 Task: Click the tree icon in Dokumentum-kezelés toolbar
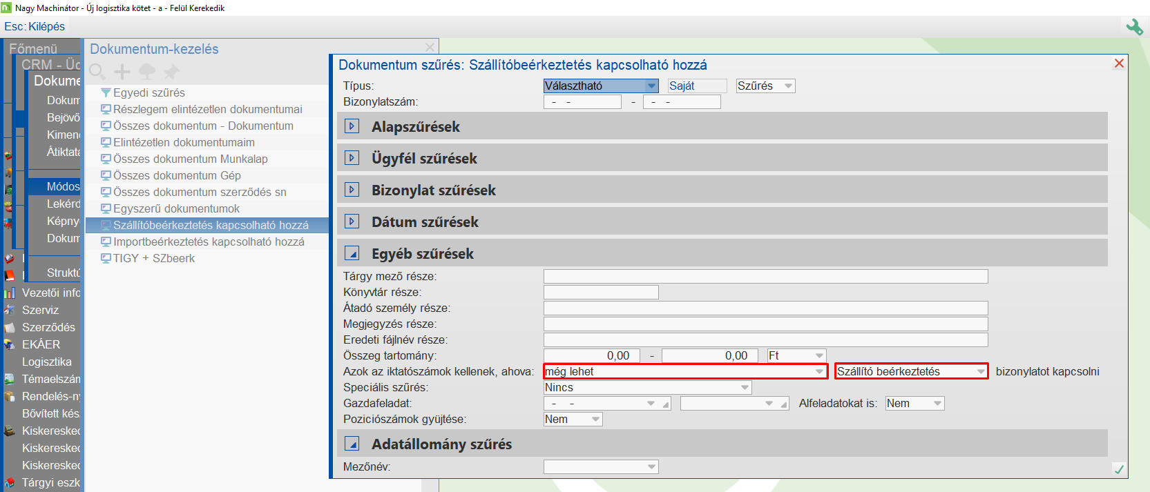point(147,72)
